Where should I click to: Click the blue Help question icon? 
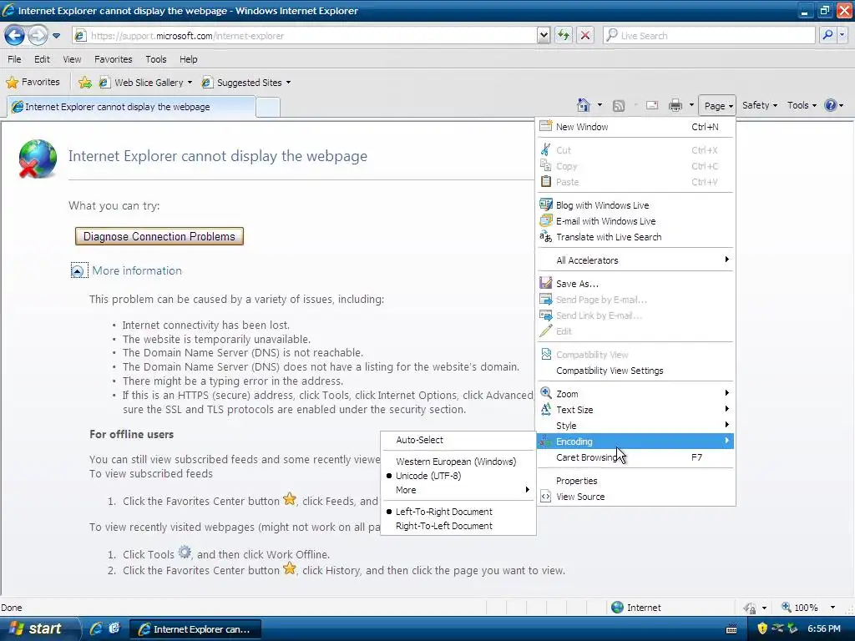831,105
